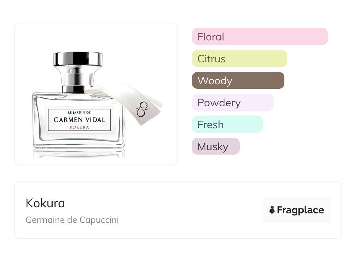Screen dimensions: 356x253
Task: Select the Citrus accord bar
Action: click(x=240, y=59)
